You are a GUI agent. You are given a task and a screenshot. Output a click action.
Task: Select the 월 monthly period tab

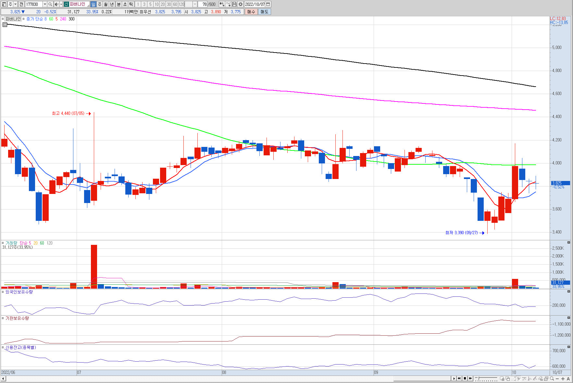click(x=106, y=4)
